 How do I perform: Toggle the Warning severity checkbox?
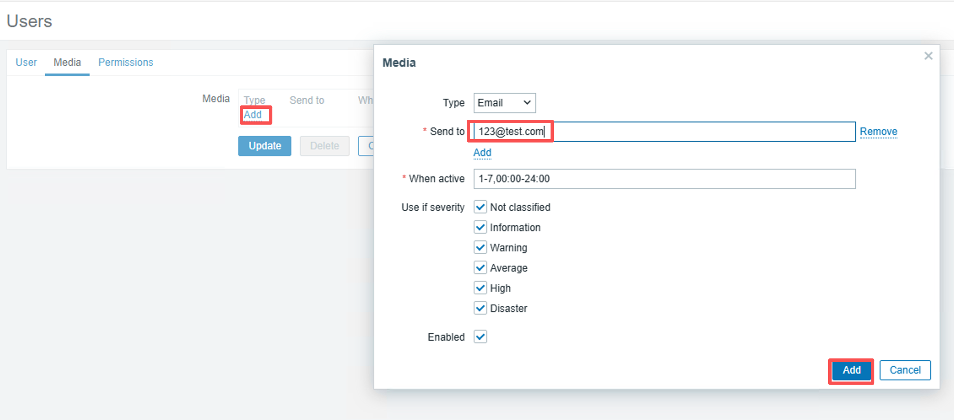click(x=480, y=248)
